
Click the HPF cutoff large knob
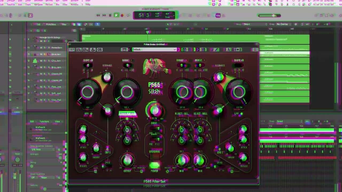pyautogui.click(x=87, y=92)
